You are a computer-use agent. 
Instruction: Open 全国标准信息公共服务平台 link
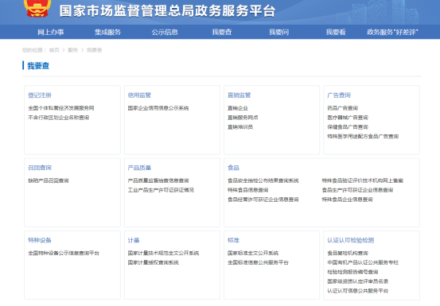(x=258, y=262)
